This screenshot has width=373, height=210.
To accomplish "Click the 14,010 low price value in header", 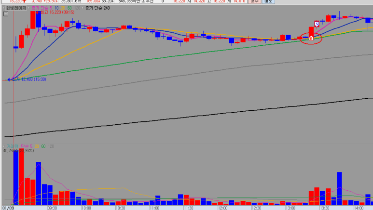I will [240, 1].
